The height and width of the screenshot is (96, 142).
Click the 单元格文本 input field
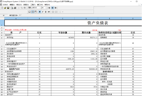[x=20, y=15]
